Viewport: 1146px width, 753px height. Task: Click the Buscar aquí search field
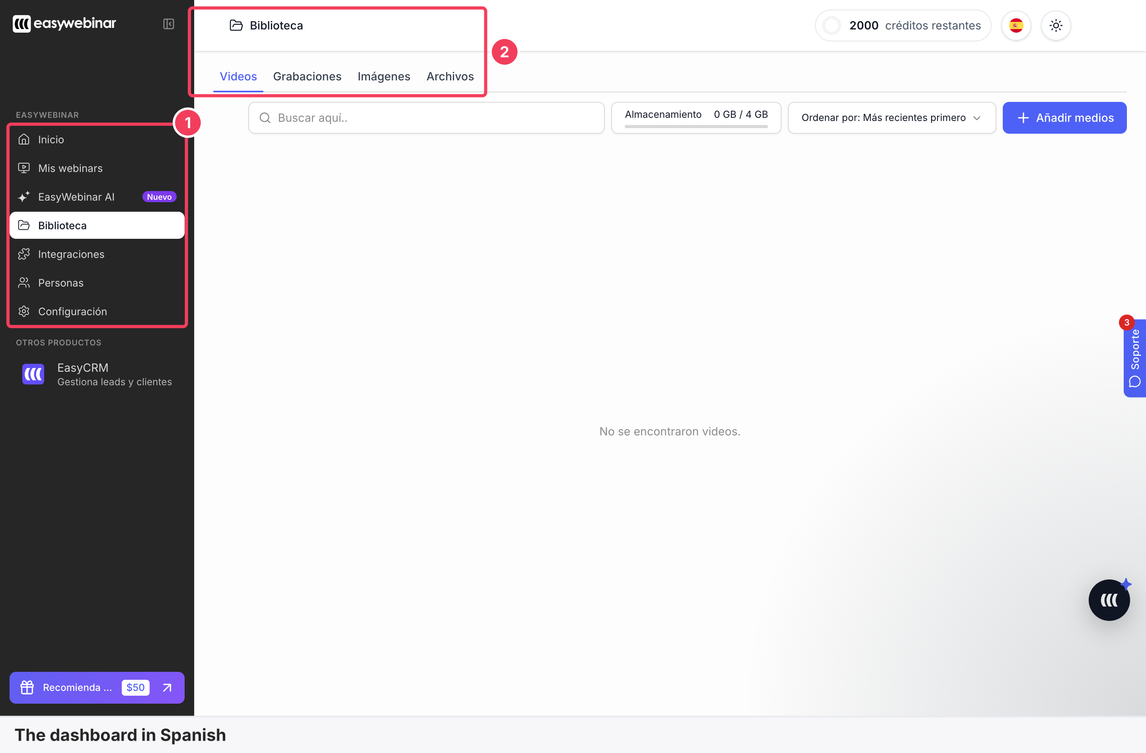coord(426,118)
